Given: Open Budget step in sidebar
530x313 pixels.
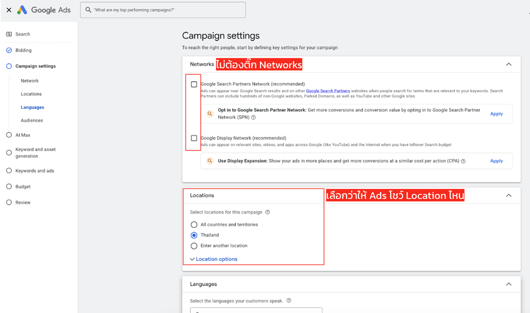Looking at the screenshot, I should pyautogui.click(x=23, y=187).
